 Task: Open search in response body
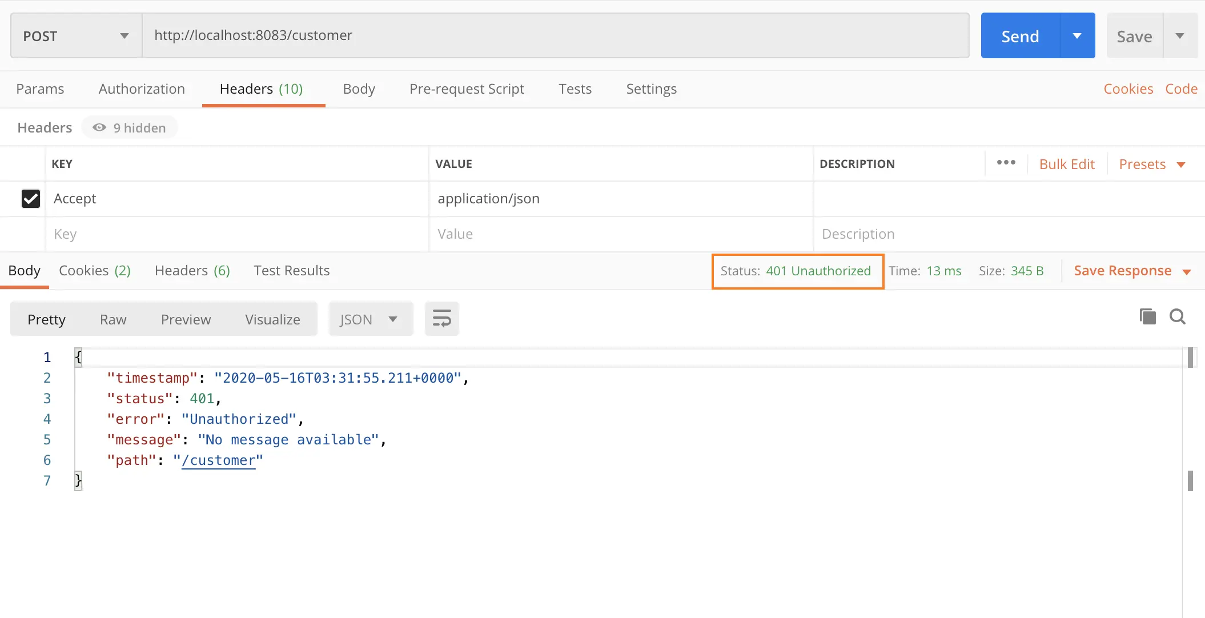1178,316
